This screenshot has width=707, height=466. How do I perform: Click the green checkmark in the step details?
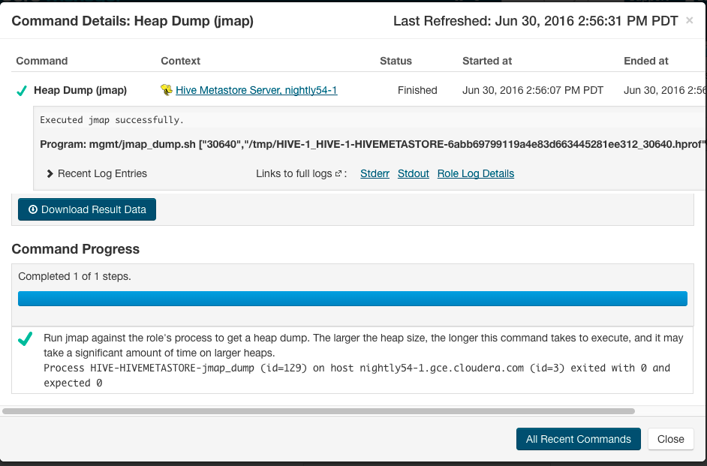[26, 340]
